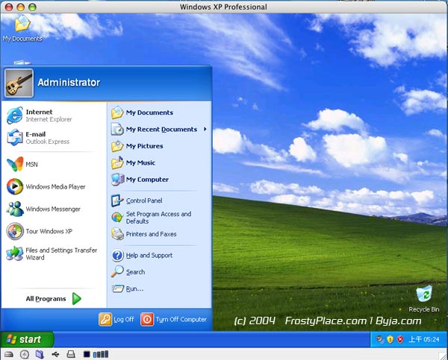Click the Administrator user name
The height and width of the screenshot is (360, 448).
pos(69,83)
